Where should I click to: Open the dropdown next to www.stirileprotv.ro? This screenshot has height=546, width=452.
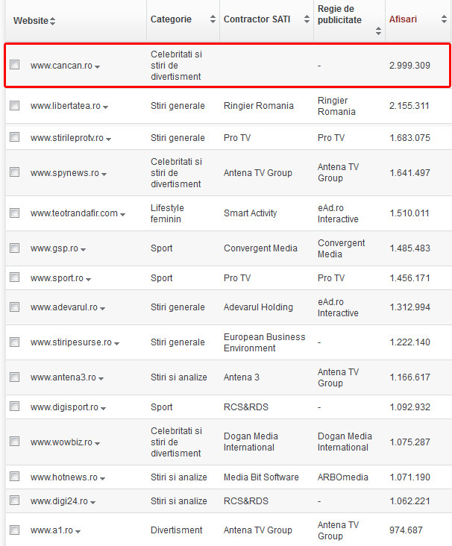[x=109, y=139]
